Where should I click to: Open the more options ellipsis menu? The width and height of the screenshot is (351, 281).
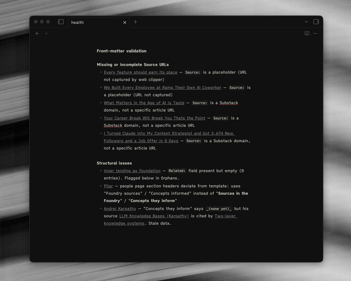[315, 34]
